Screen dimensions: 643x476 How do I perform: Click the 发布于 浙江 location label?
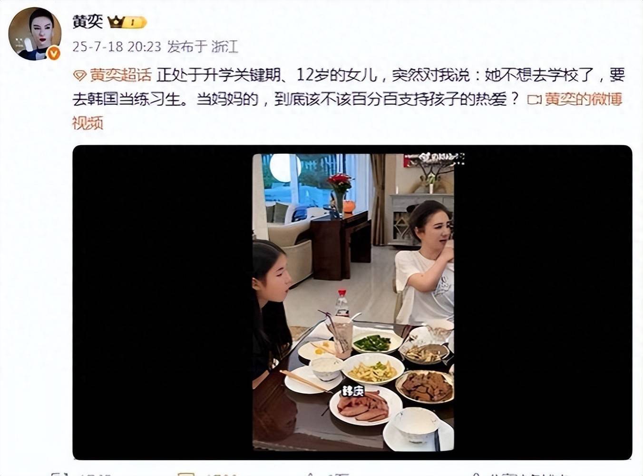coord(202,47)
